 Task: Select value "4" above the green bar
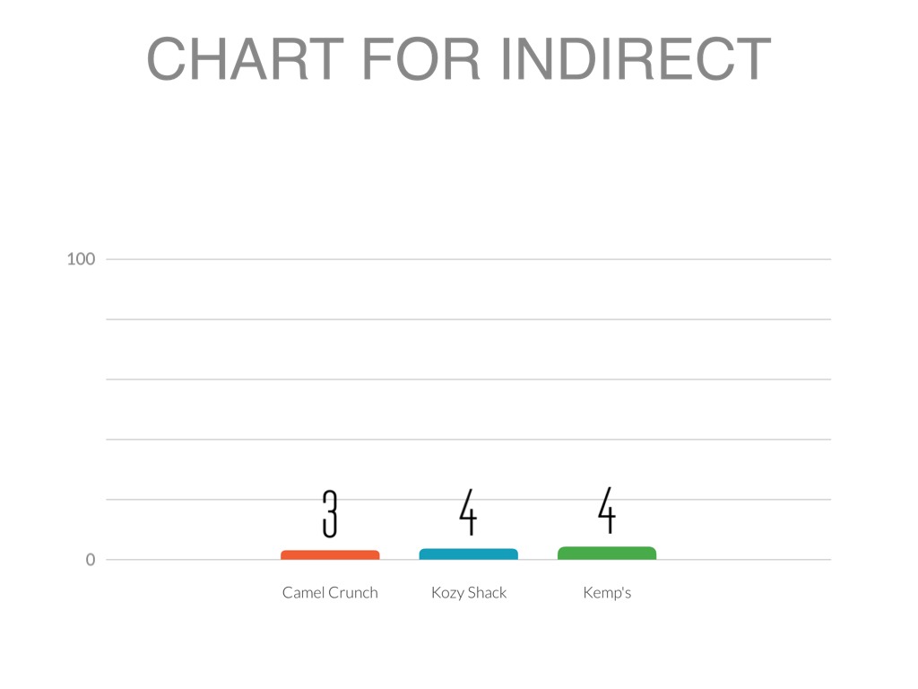click(607, 510)
